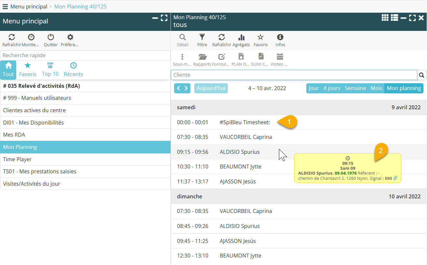Open Préférences gear icon
This screenshot has width=427, height=265.
[x=70, y=37]
